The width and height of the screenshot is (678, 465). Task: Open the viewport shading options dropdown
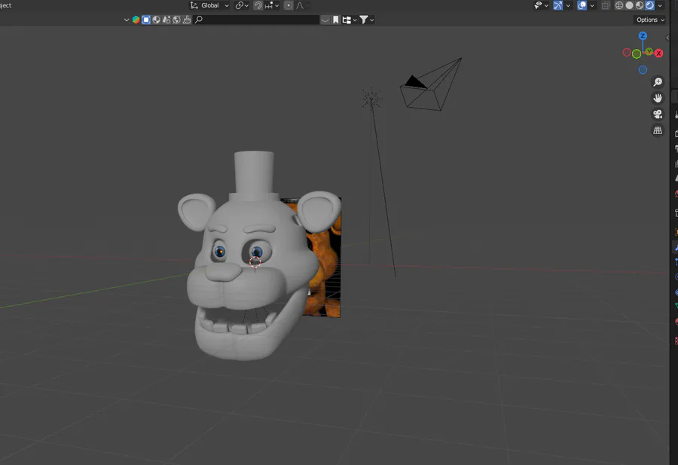pos(660,5)
